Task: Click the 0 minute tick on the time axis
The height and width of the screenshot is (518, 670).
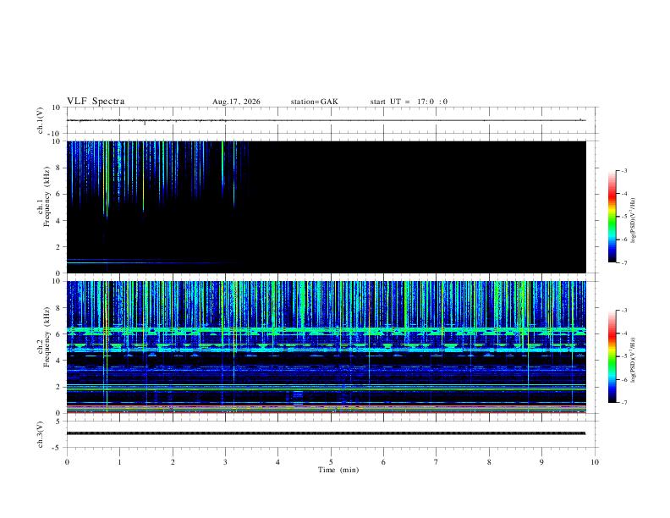Action: [x=67, y=462]
